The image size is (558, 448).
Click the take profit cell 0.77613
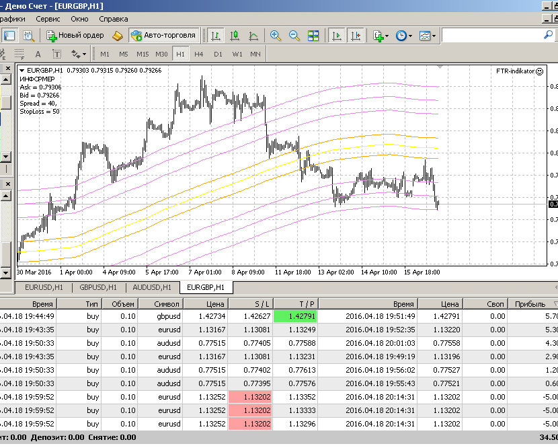point(295,370)
